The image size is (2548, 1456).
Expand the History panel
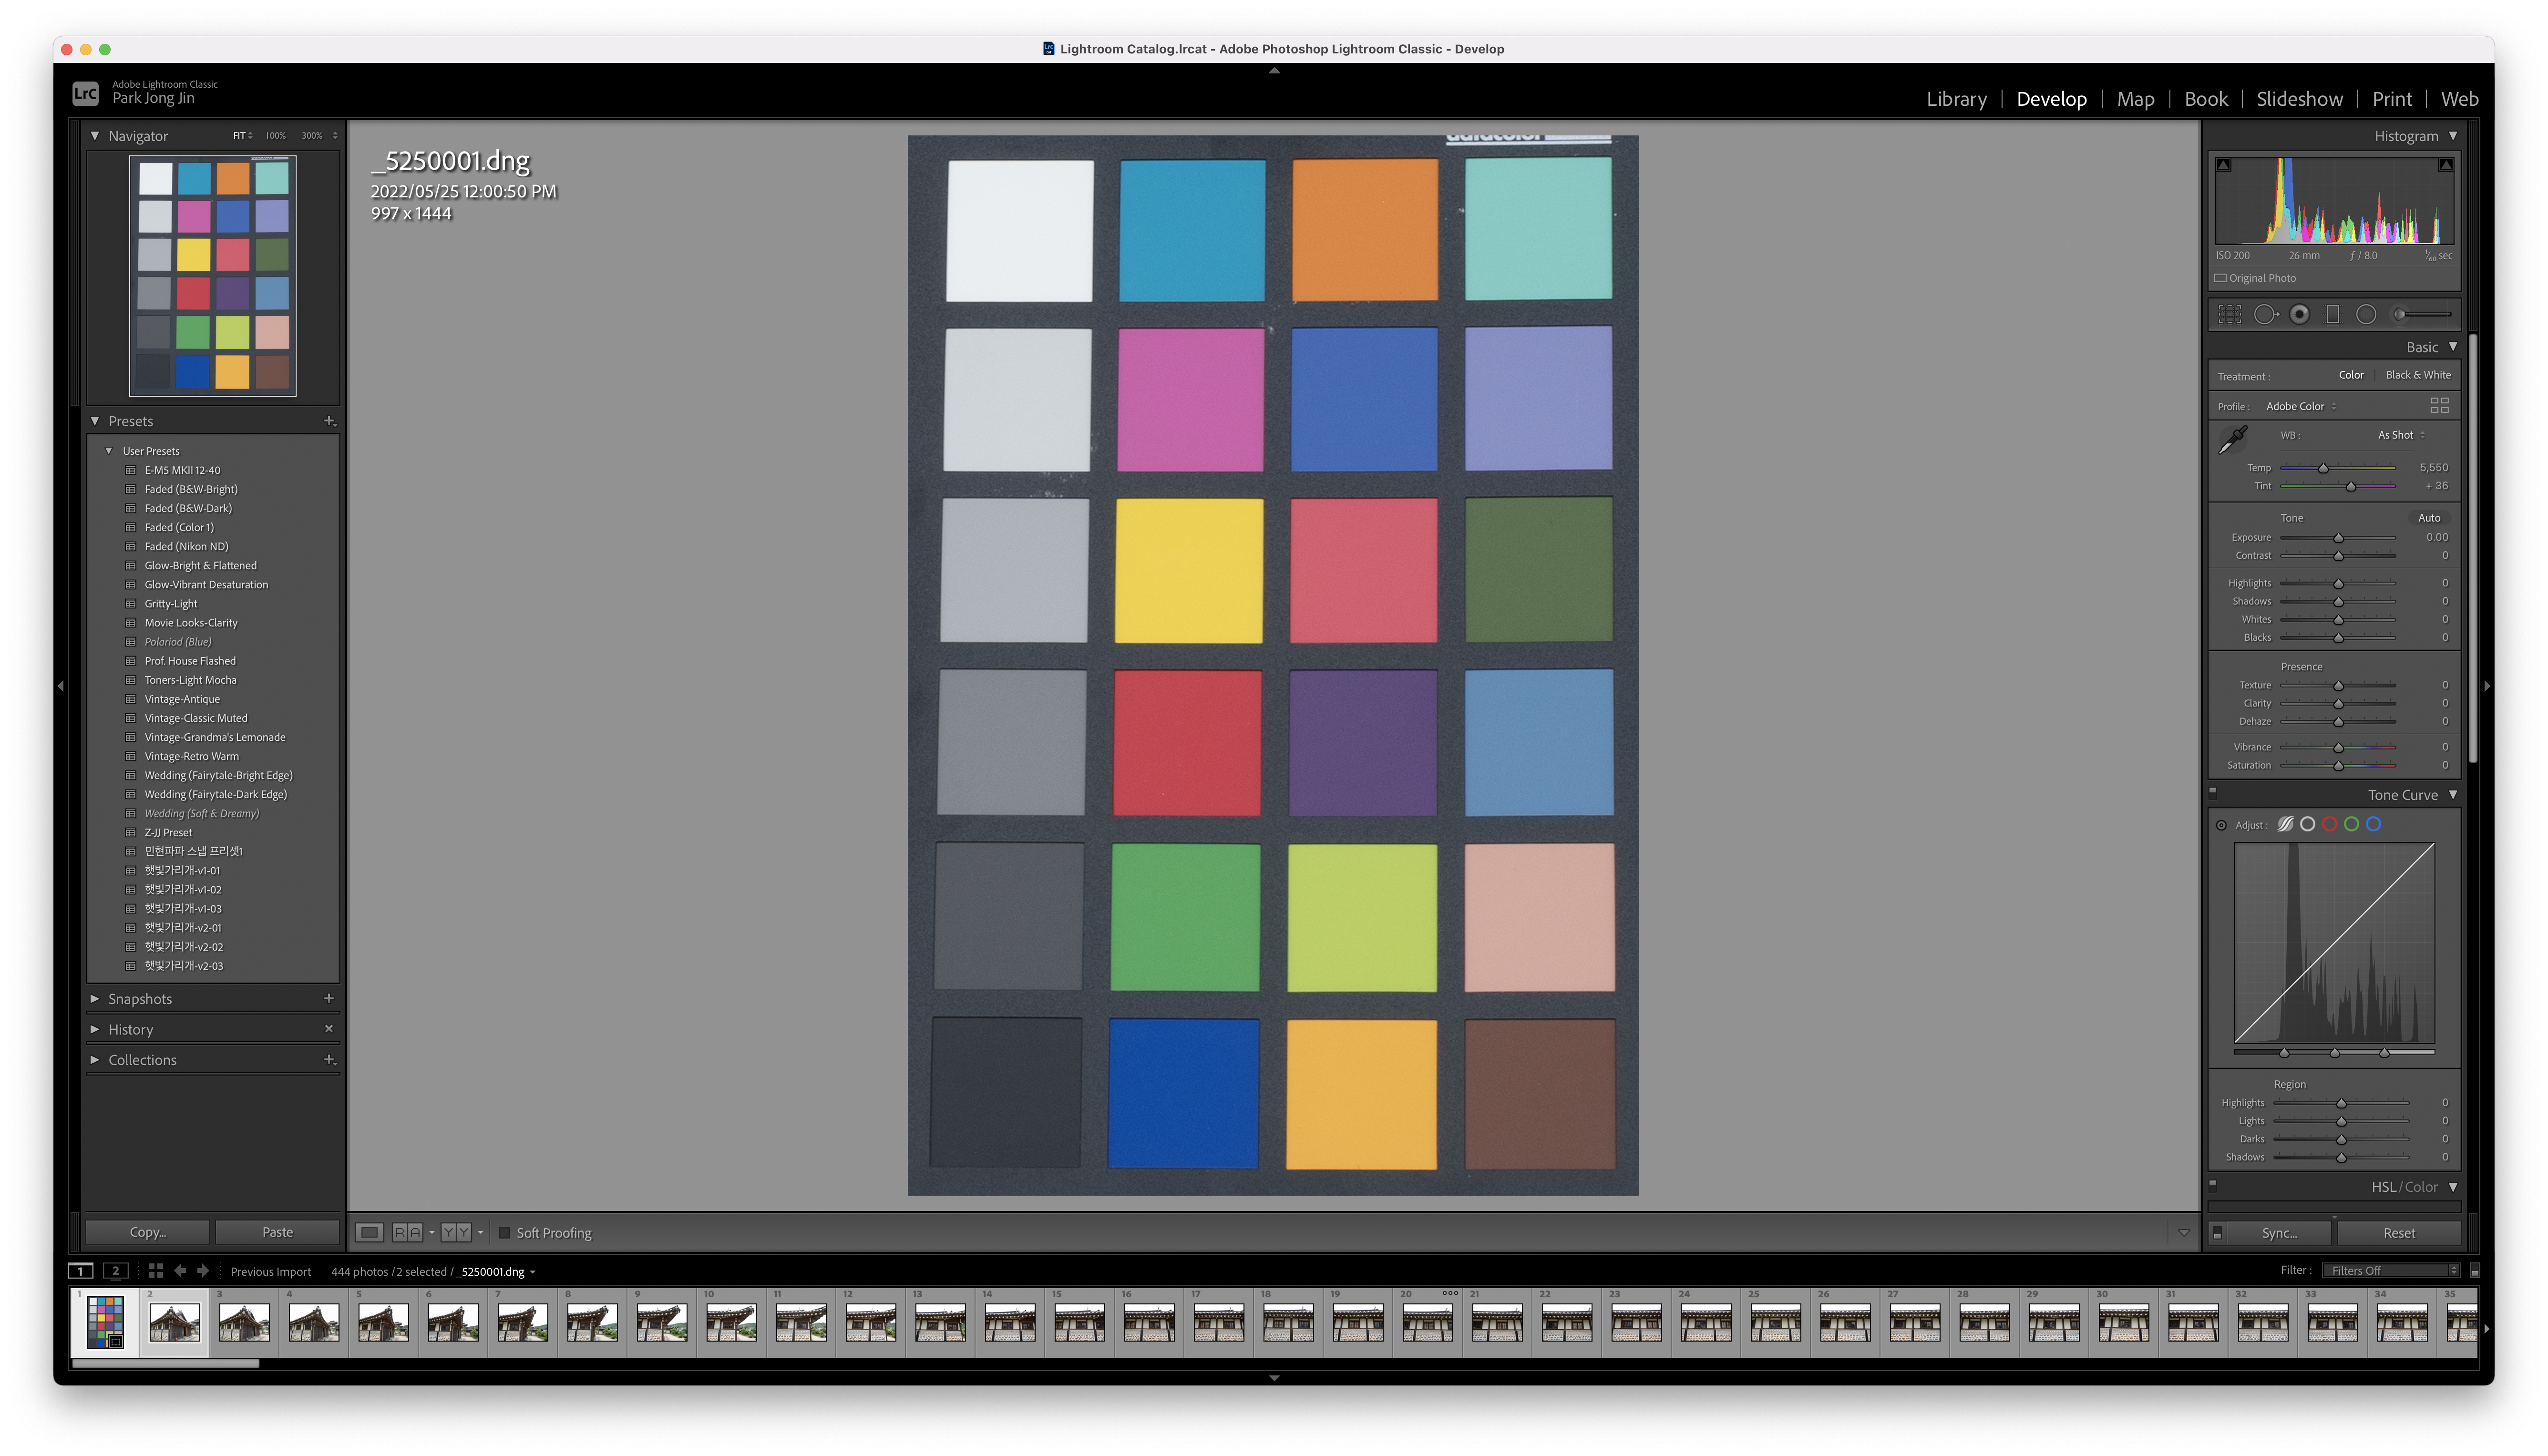click(95, 1029)
